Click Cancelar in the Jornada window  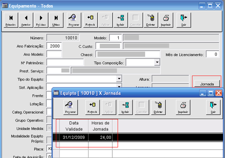tap(142, 107)
